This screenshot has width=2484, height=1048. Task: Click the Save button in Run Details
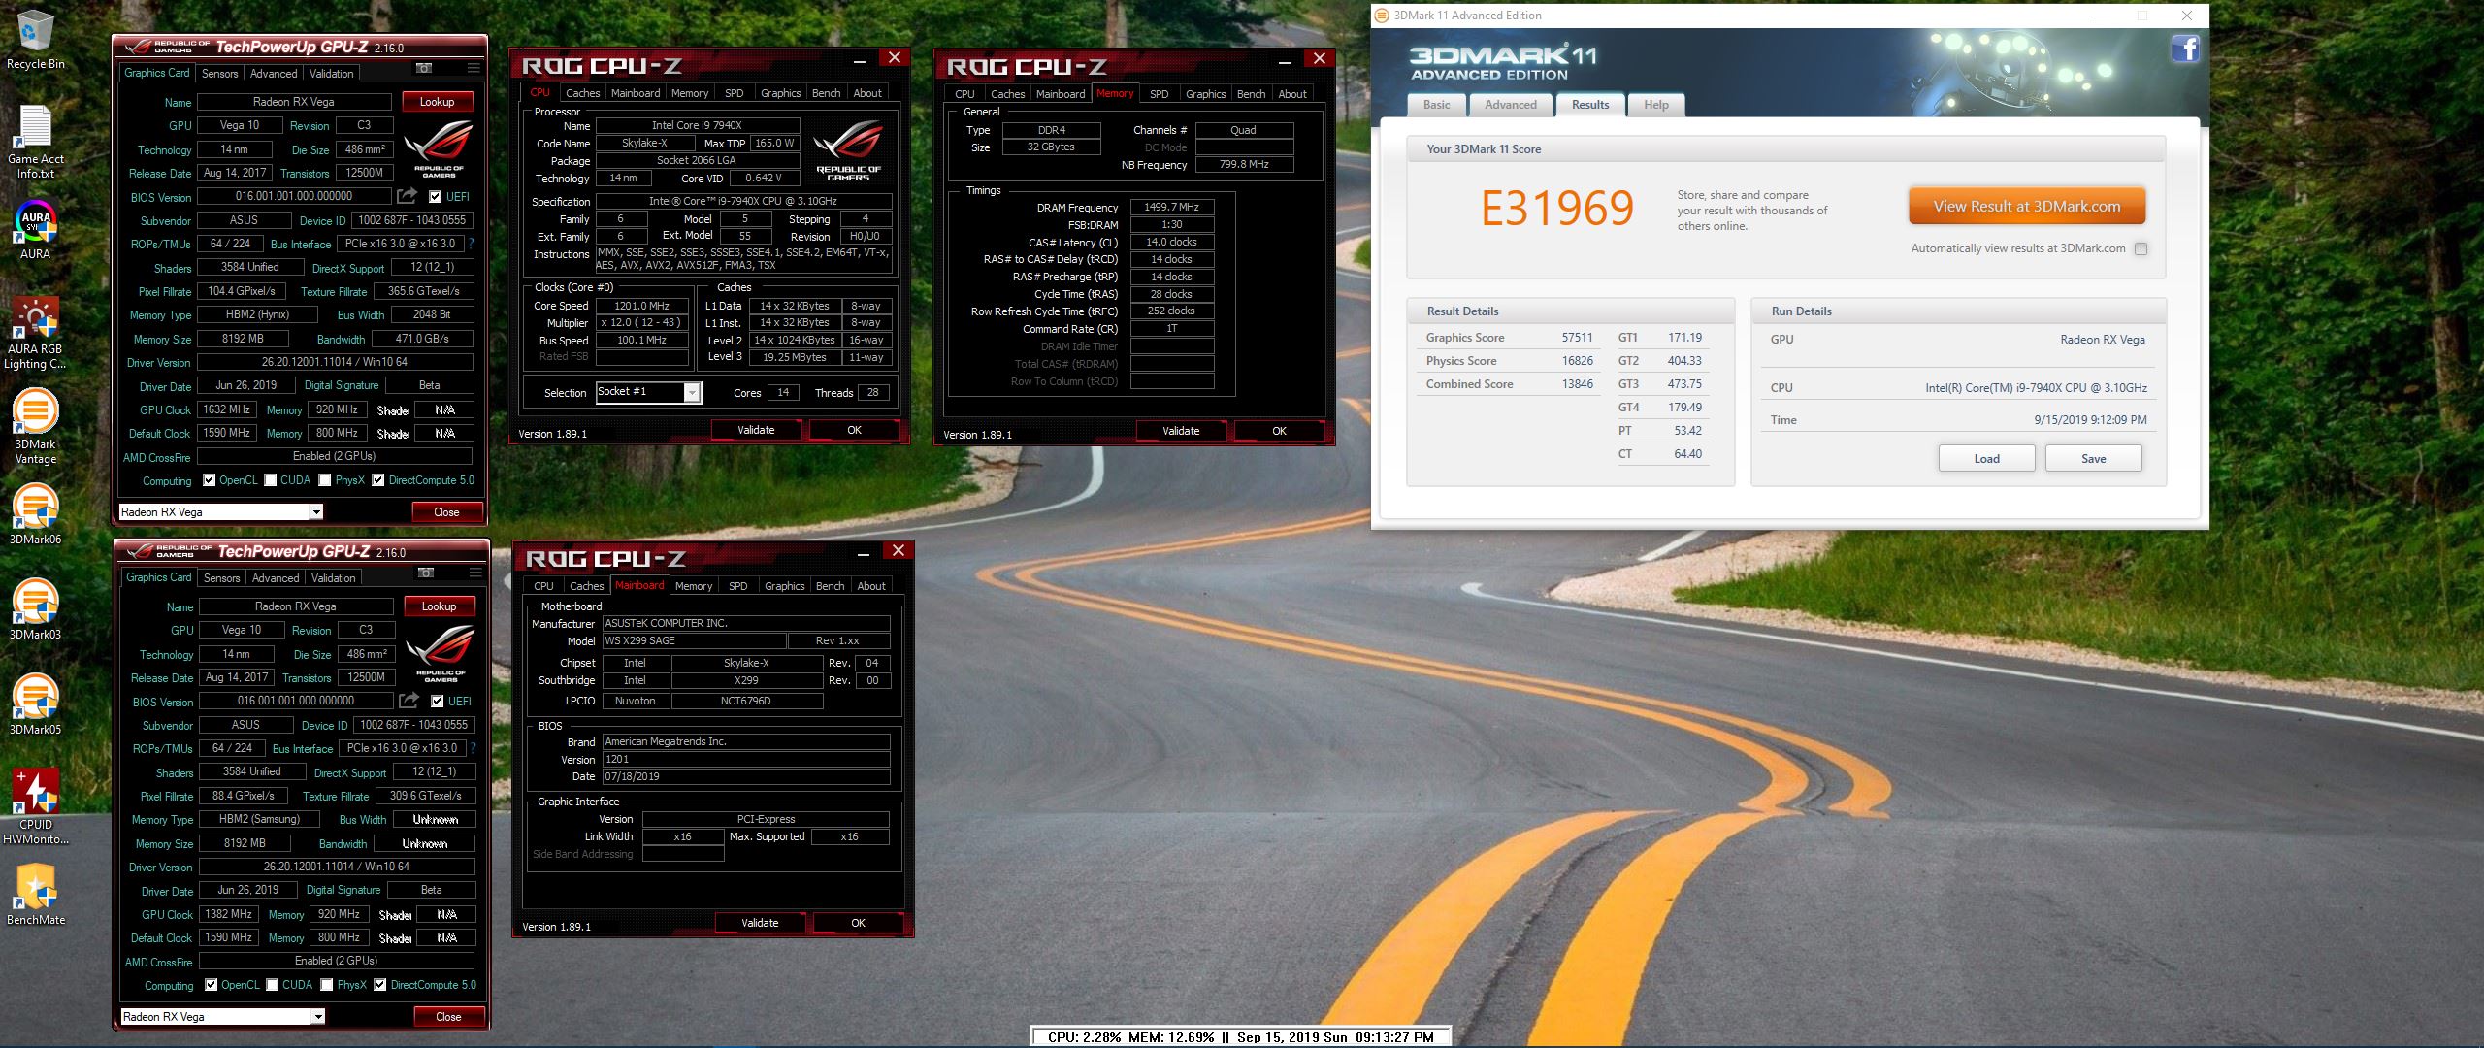click(x=2093, y=459)
